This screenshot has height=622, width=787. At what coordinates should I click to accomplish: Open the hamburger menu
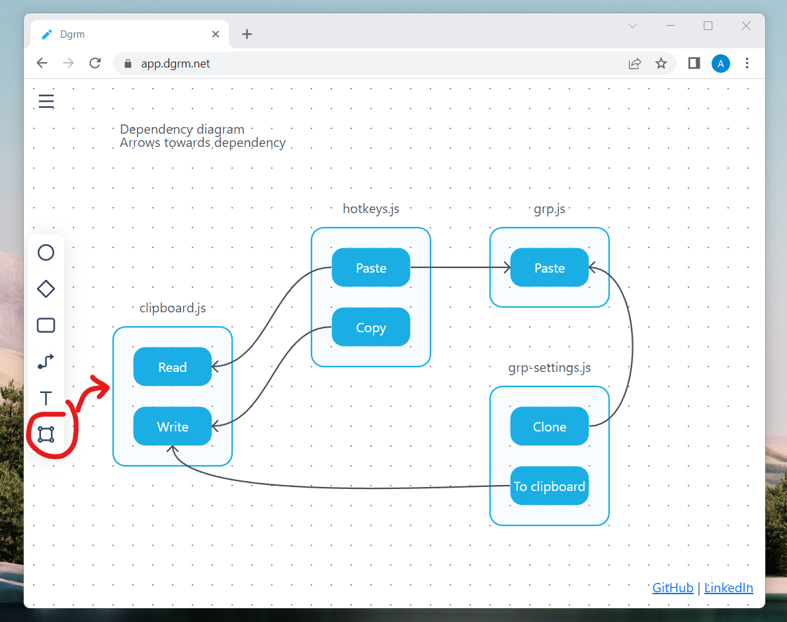pyautogui.click(x=46, y=101)
